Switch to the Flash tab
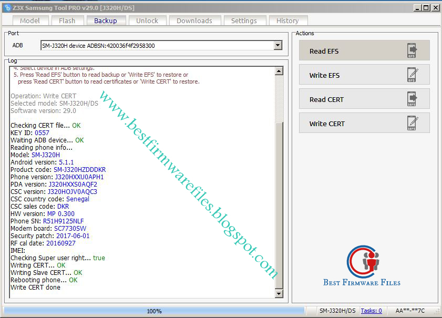Screen dimensions: 442x318 click(x=67, y=21)
